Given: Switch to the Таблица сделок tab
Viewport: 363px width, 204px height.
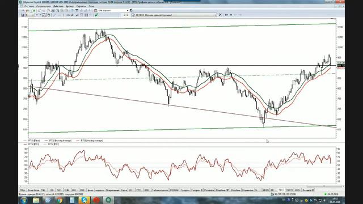Looking at the screenshot, I should [x=160, y=190].
